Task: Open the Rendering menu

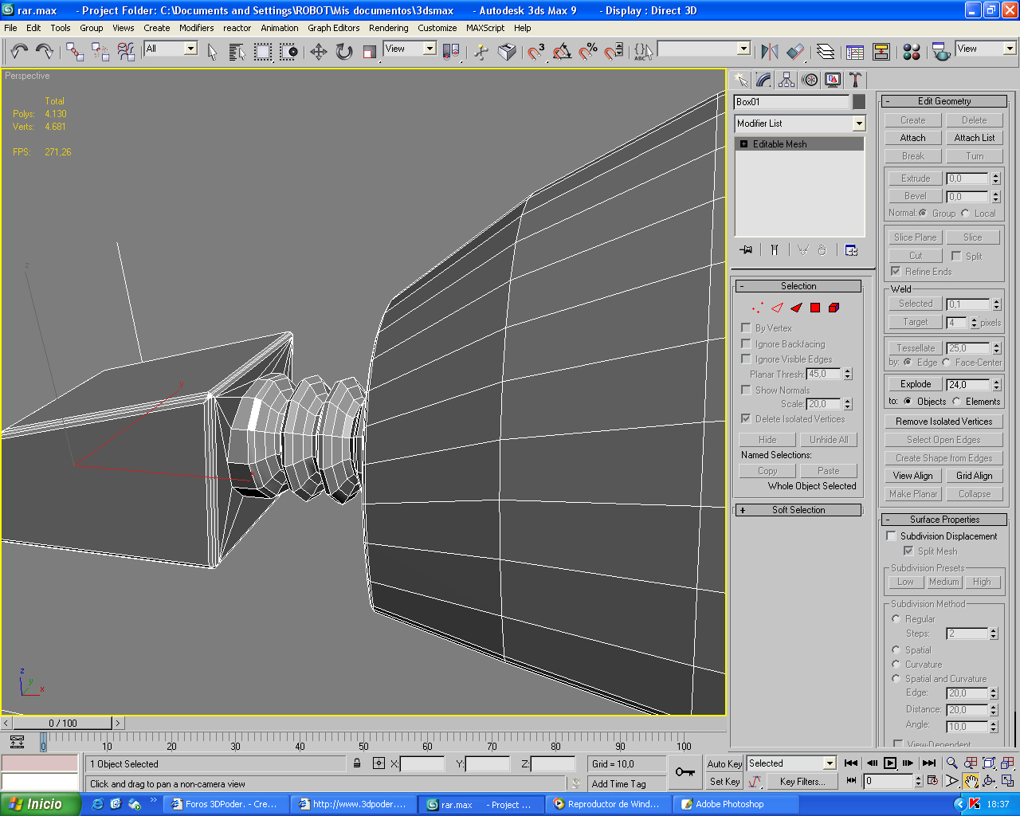Action: point(388,28)
